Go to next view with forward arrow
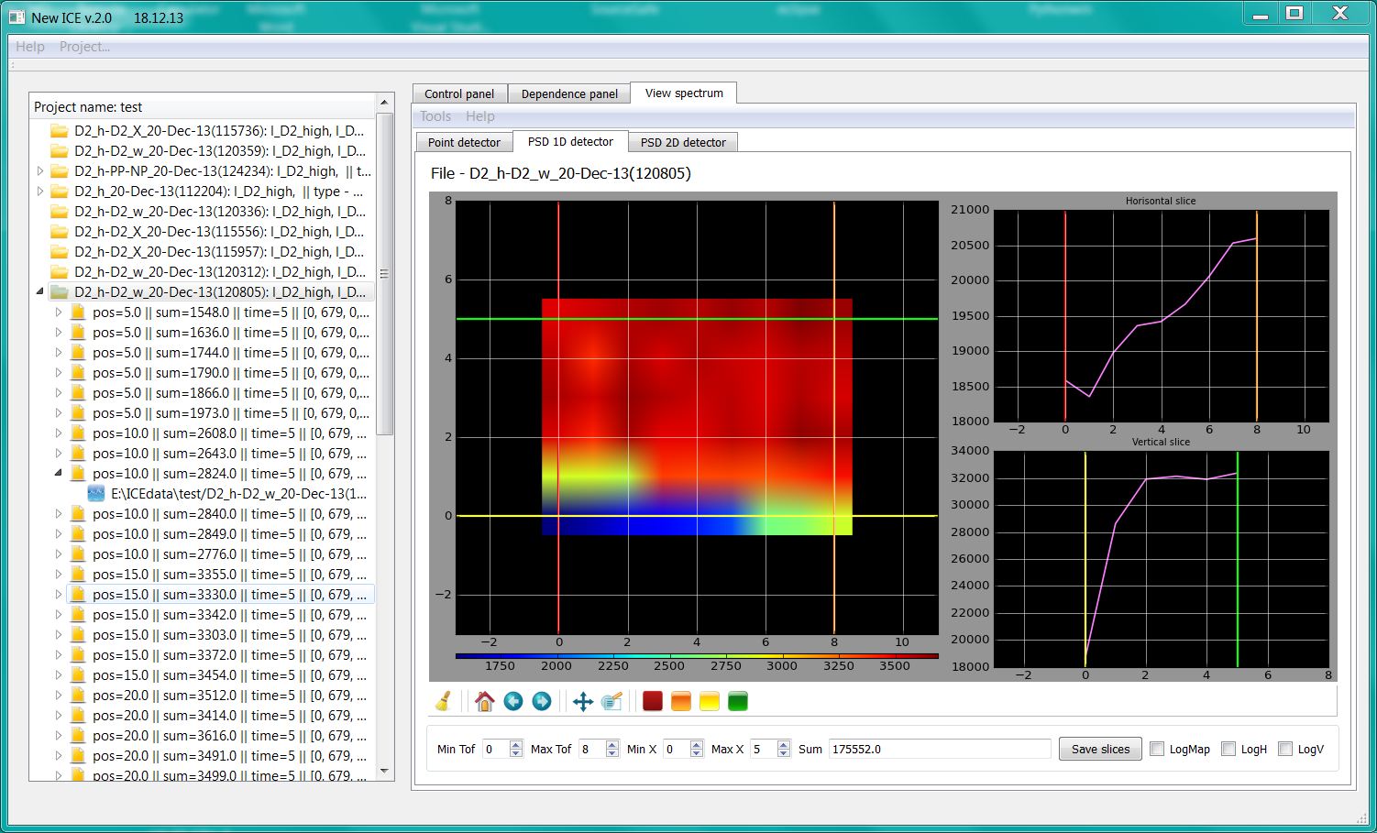This screenshot has height=833, width=1377. pyautogui.click(x=542, y=702)
